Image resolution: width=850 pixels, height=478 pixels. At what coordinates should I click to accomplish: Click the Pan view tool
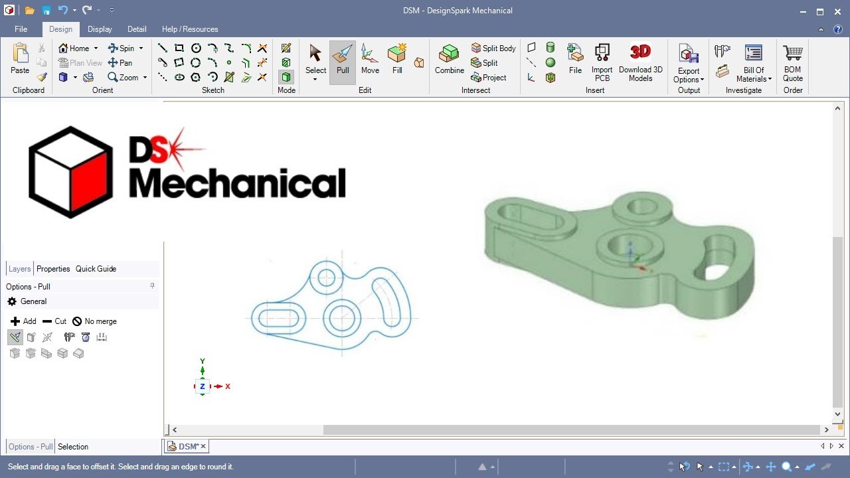pyautogui.click(x=120, y=62)
